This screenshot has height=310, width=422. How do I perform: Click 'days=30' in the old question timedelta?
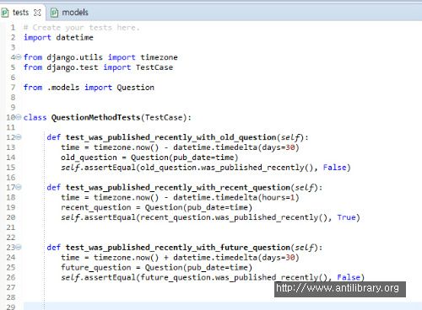point(279,147)
